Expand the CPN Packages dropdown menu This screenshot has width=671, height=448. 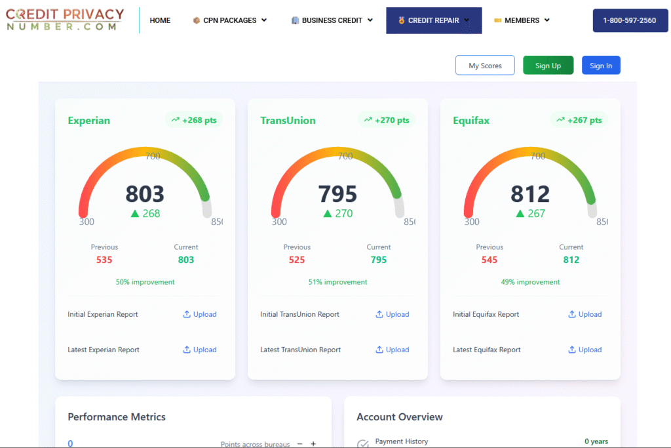point(230,20)
